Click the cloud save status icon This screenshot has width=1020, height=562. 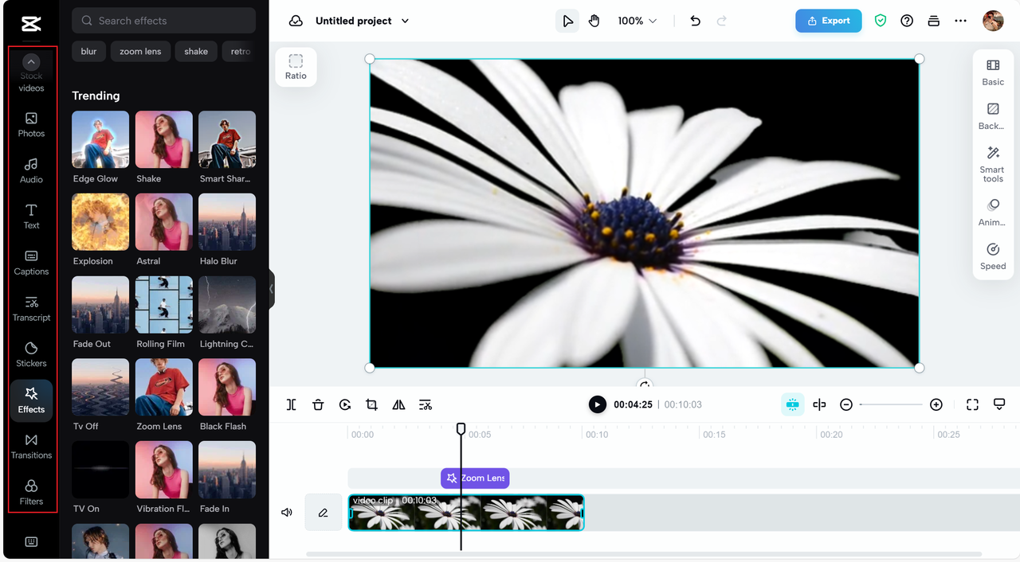(x=296, y=21)
